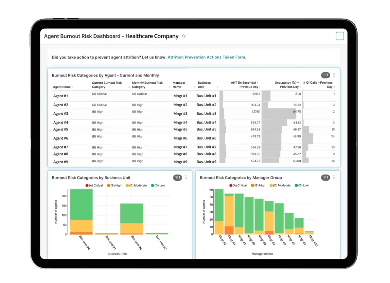The height and width of the screenshot is (283, 390).
Task: Select Agent #5 row name
Action: click(x=61, y=129)
